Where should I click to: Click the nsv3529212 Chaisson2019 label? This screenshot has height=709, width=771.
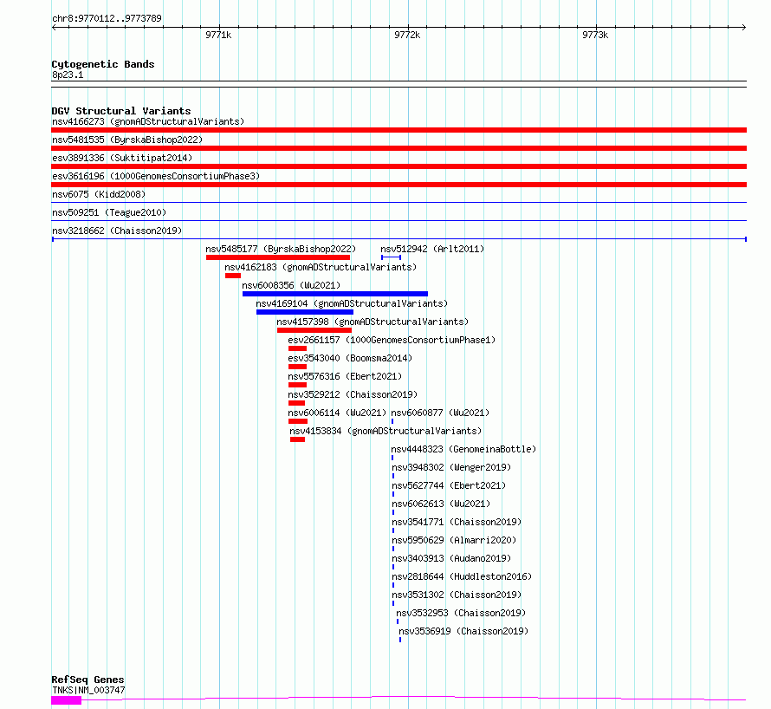[353, 394]
